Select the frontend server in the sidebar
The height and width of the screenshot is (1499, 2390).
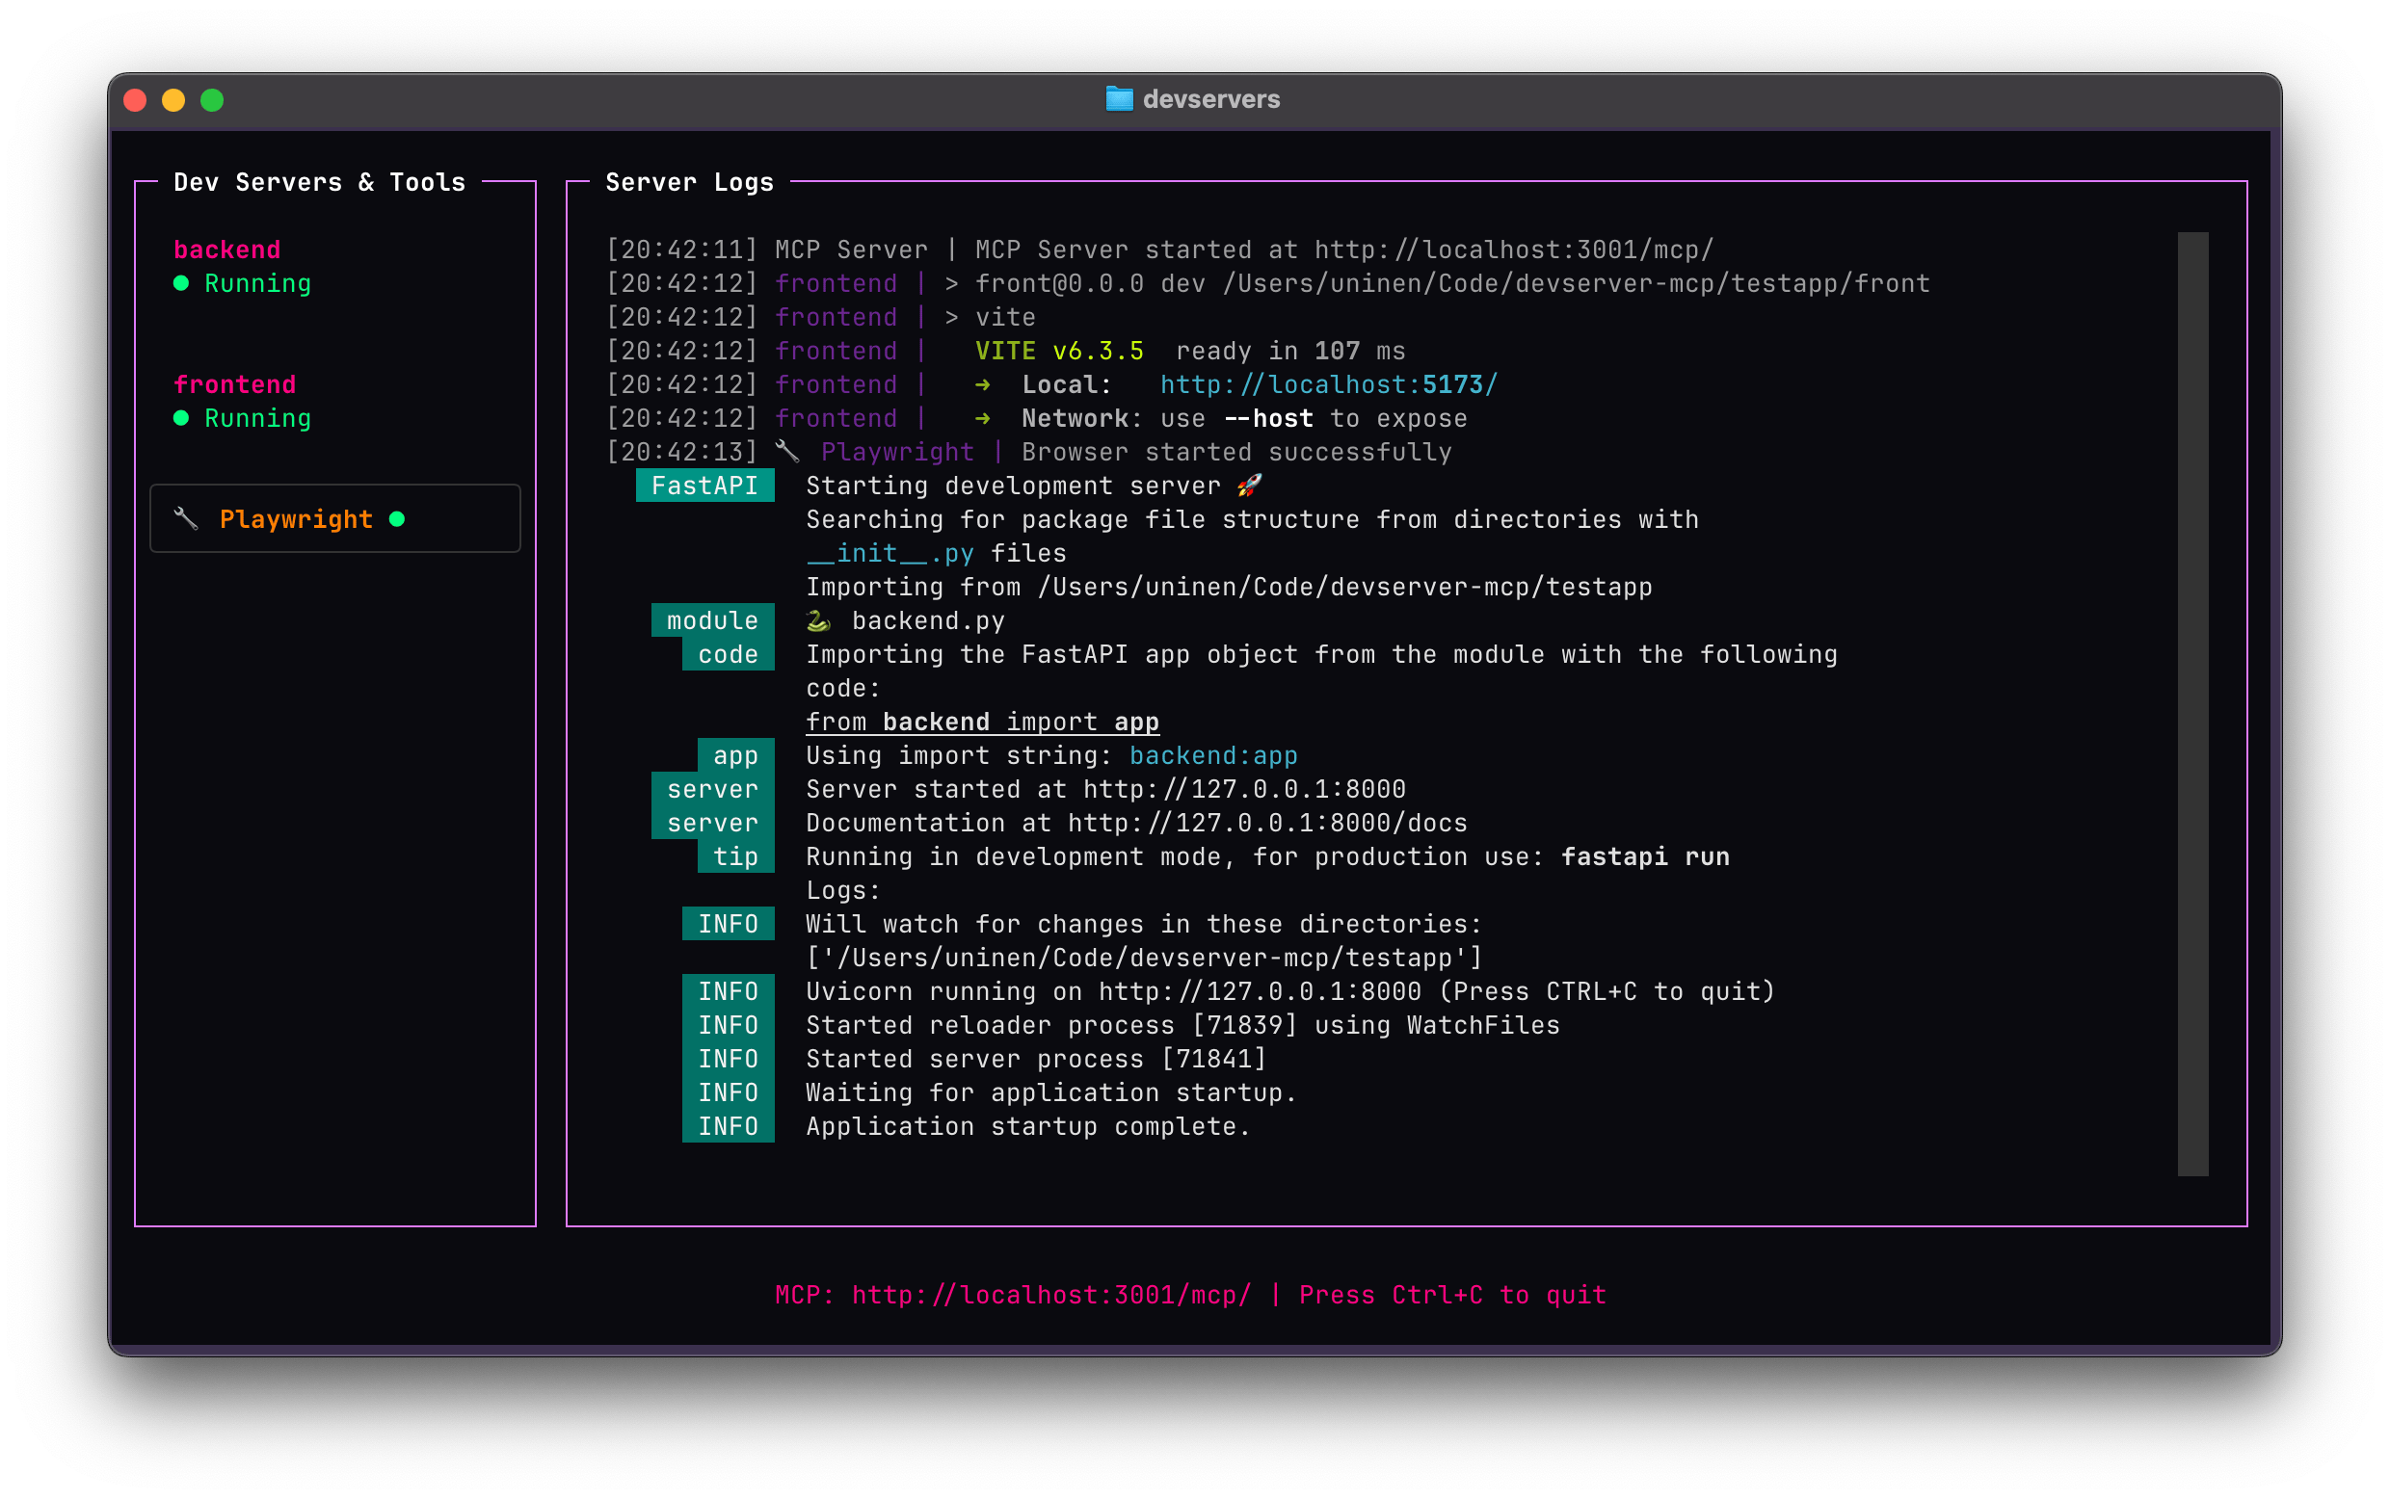tap(235, 383)
